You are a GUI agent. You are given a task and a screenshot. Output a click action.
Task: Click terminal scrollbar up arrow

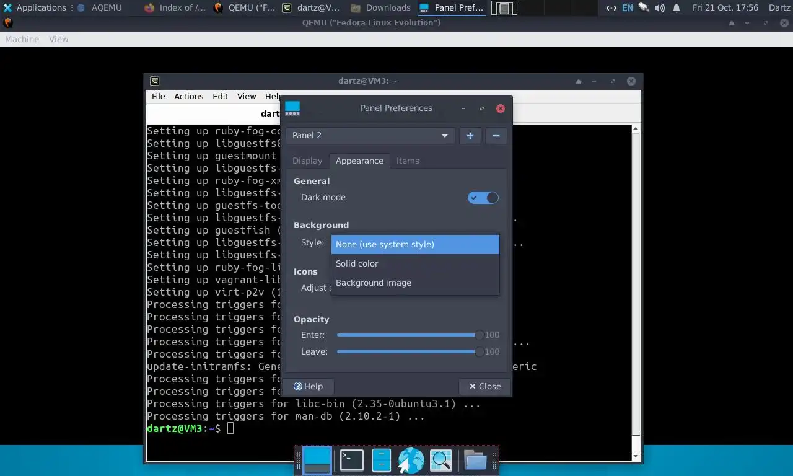pyautogui.click(x=636, y=129)
